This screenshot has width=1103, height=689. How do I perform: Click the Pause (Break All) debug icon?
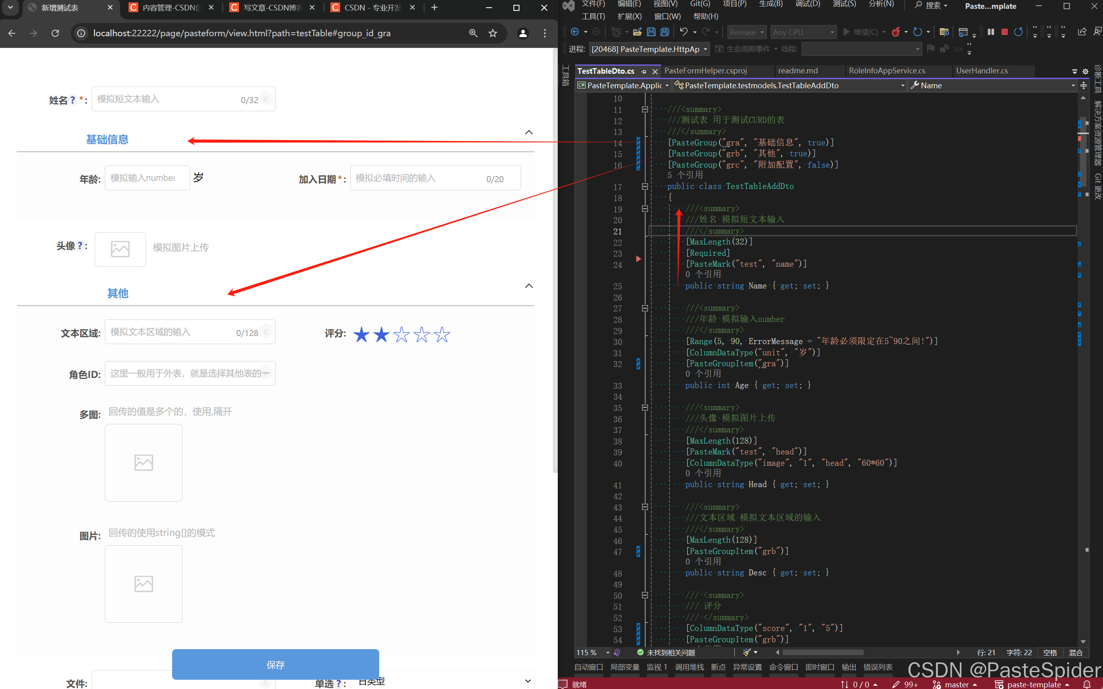991,32
